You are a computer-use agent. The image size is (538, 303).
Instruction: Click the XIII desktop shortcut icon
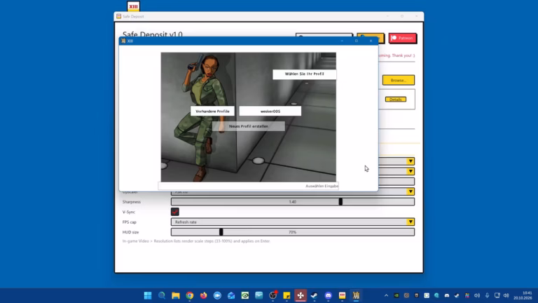(133, 6)
